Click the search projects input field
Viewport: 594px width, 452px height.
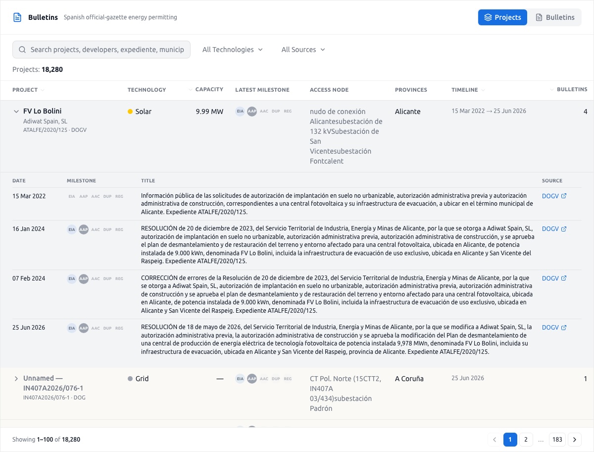[x=101, y=50]
